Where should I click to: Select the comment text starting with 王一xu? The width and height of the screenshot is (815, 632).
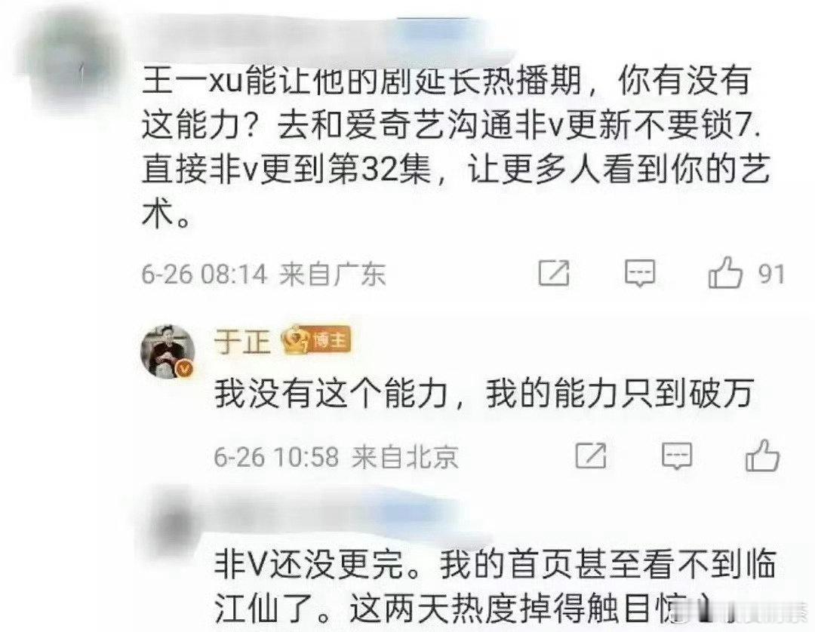tap(455, 148)
